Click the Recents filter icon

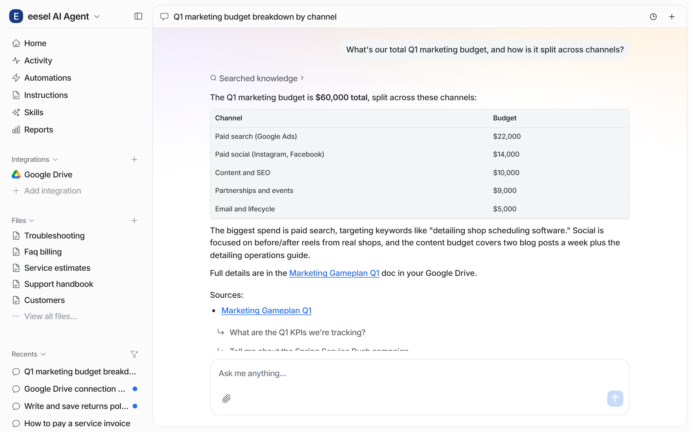(134, 354)
